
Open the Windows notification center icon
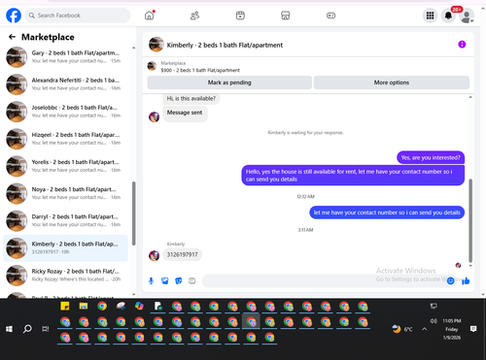(x=473, y=329)
